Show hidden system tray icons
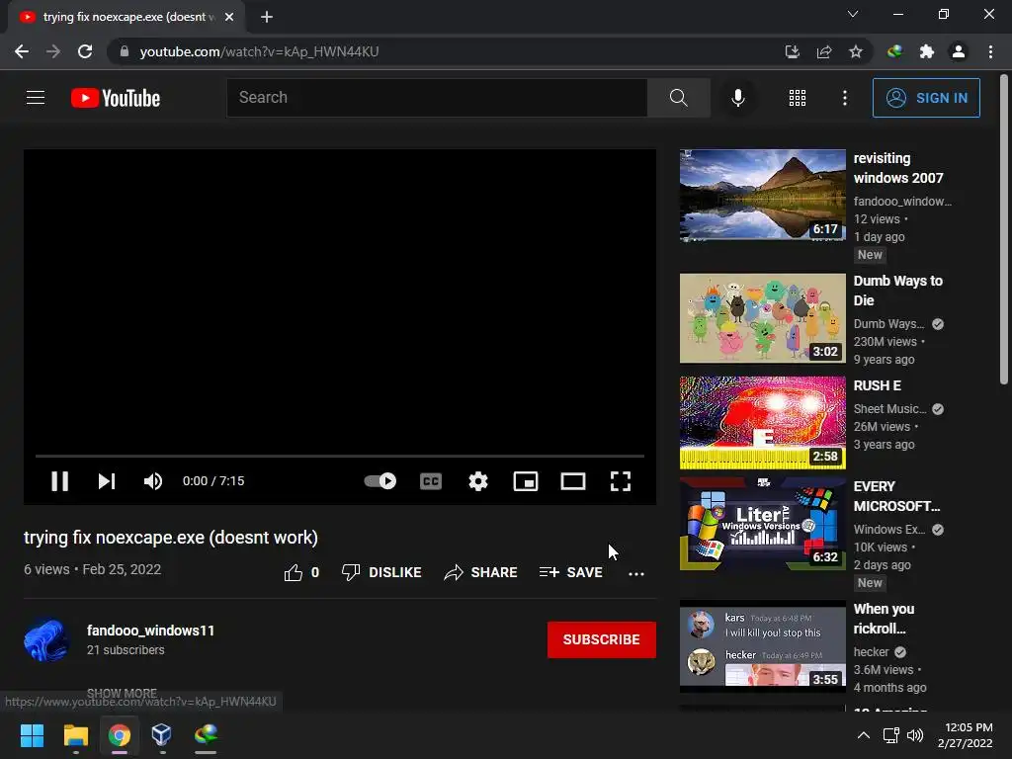 coord(863,735)
